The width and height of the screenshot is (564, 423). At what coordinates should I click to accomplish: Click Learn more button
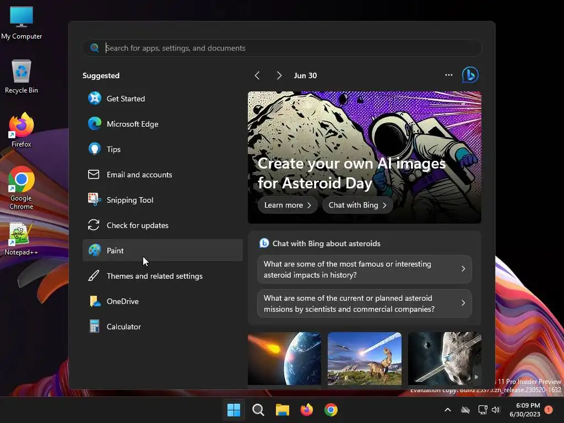[288, 205]
